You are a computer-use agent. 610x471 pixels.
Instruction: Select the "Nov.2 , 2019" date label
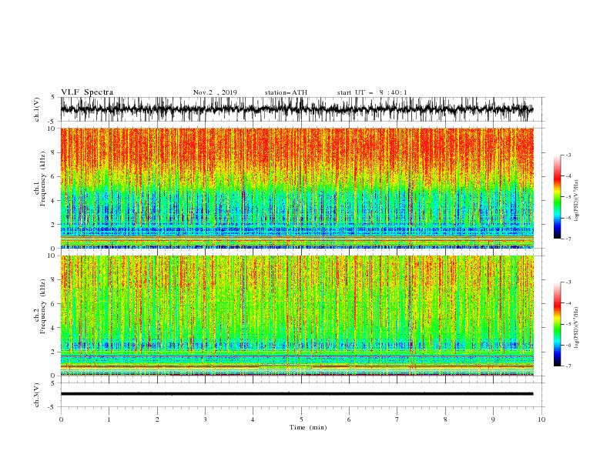point(215,92)
